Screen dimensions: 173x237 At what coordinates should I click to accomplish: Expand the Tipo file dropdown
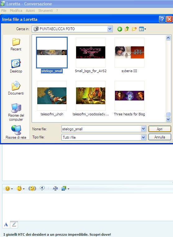pyautogui.click(x=143, y=137)
